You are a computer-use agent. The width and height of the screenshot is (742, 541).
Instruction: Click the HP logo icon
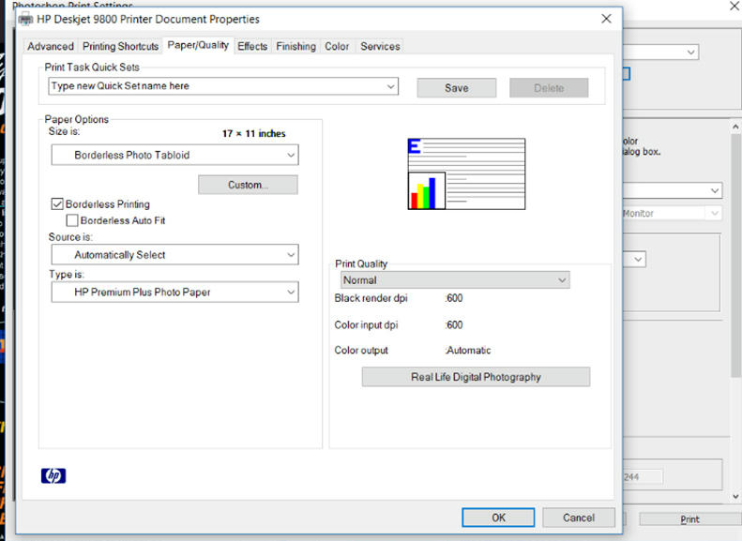[x=53, y=476]
